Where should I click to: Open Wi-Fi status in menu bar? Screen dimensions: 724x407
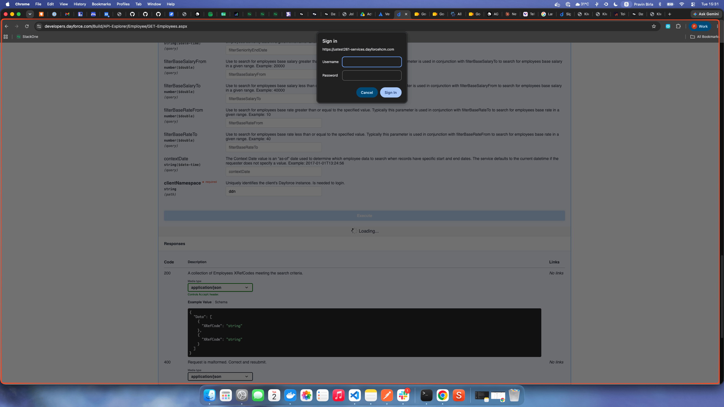(682, 4)
